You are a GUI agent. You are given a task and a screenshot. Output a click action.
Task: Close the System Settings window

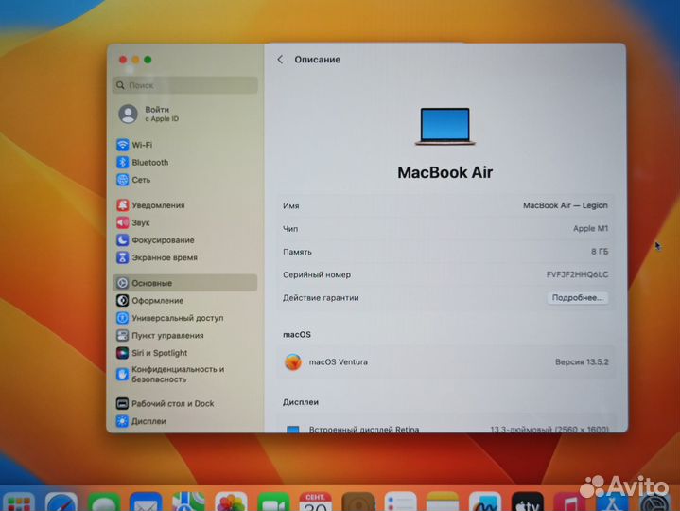123,60
